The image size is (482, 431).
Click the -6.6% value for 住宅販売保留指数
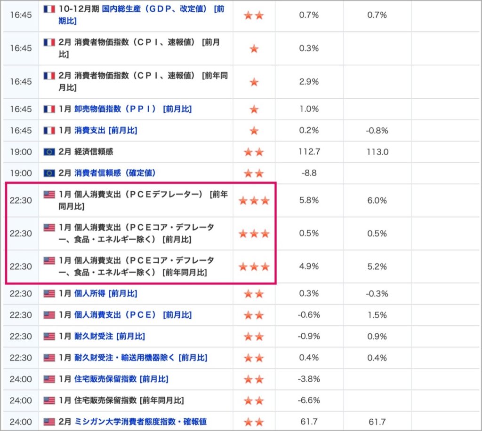[309, 400]
